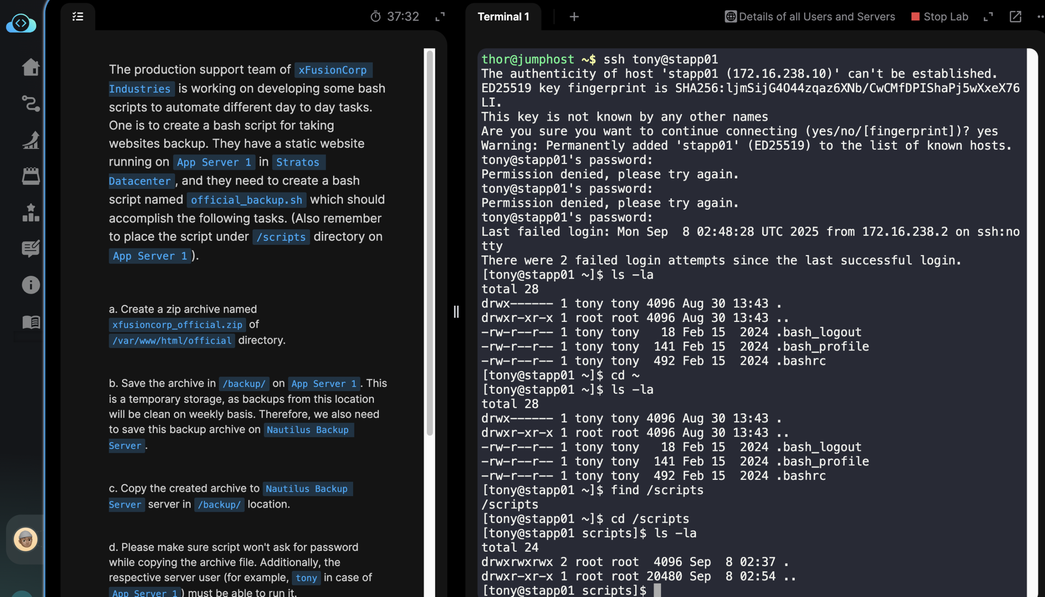Click 'ssh tony@stapp01' command in terminal

pos(660,60)
